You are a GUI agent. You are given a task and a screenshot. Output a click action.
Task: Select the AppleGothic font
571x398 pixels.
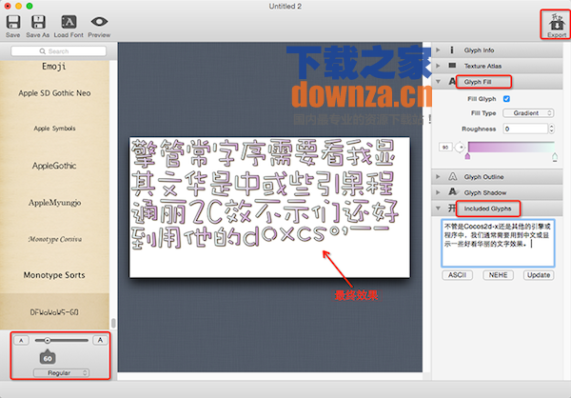(x=54, y=166)
